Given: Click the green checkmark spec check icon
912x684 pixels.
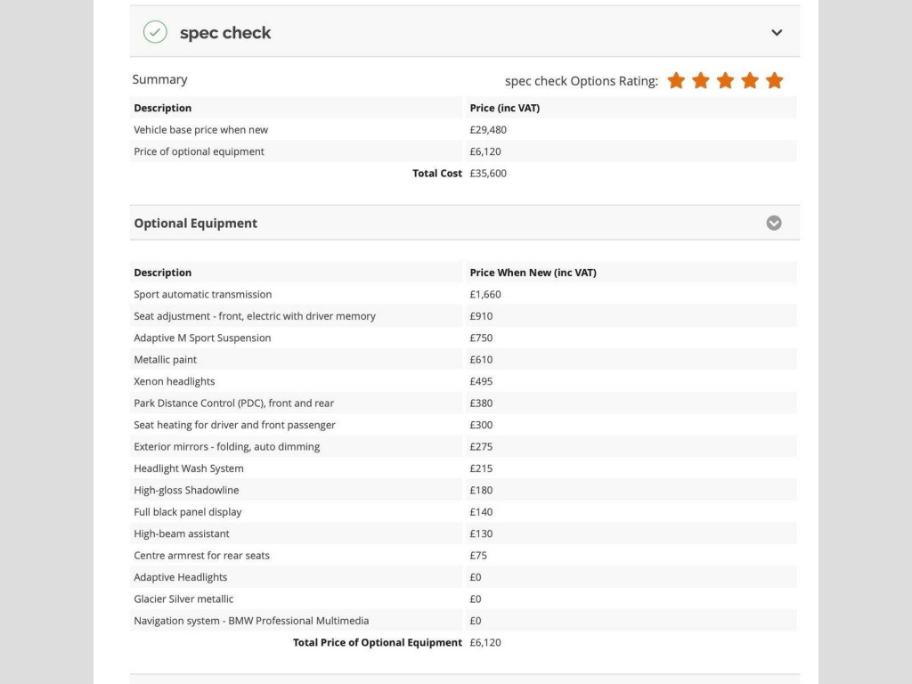Looking at the screenshot, I should (155, 32).
